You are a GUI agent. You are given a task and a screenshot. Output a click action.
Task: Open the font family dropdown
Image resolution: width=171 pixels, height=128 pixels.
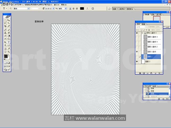coord(28,8)
